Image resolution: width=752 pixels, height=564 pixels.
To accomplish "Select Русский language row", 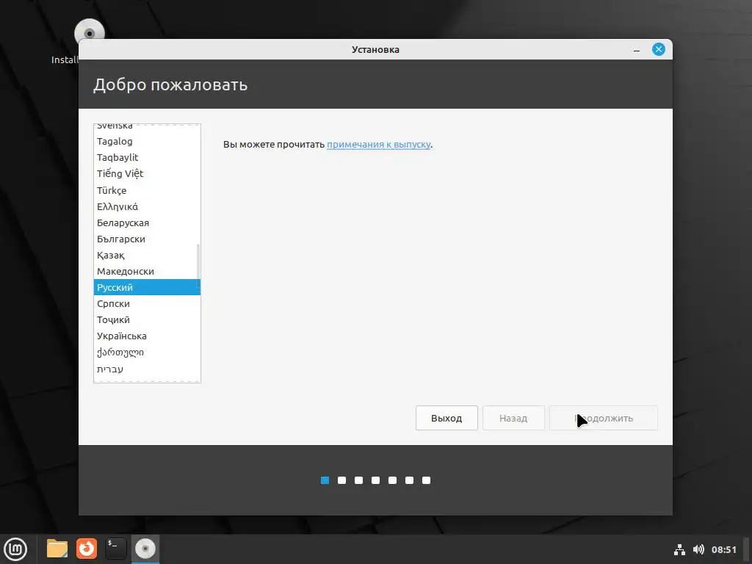I will [147, 287].
